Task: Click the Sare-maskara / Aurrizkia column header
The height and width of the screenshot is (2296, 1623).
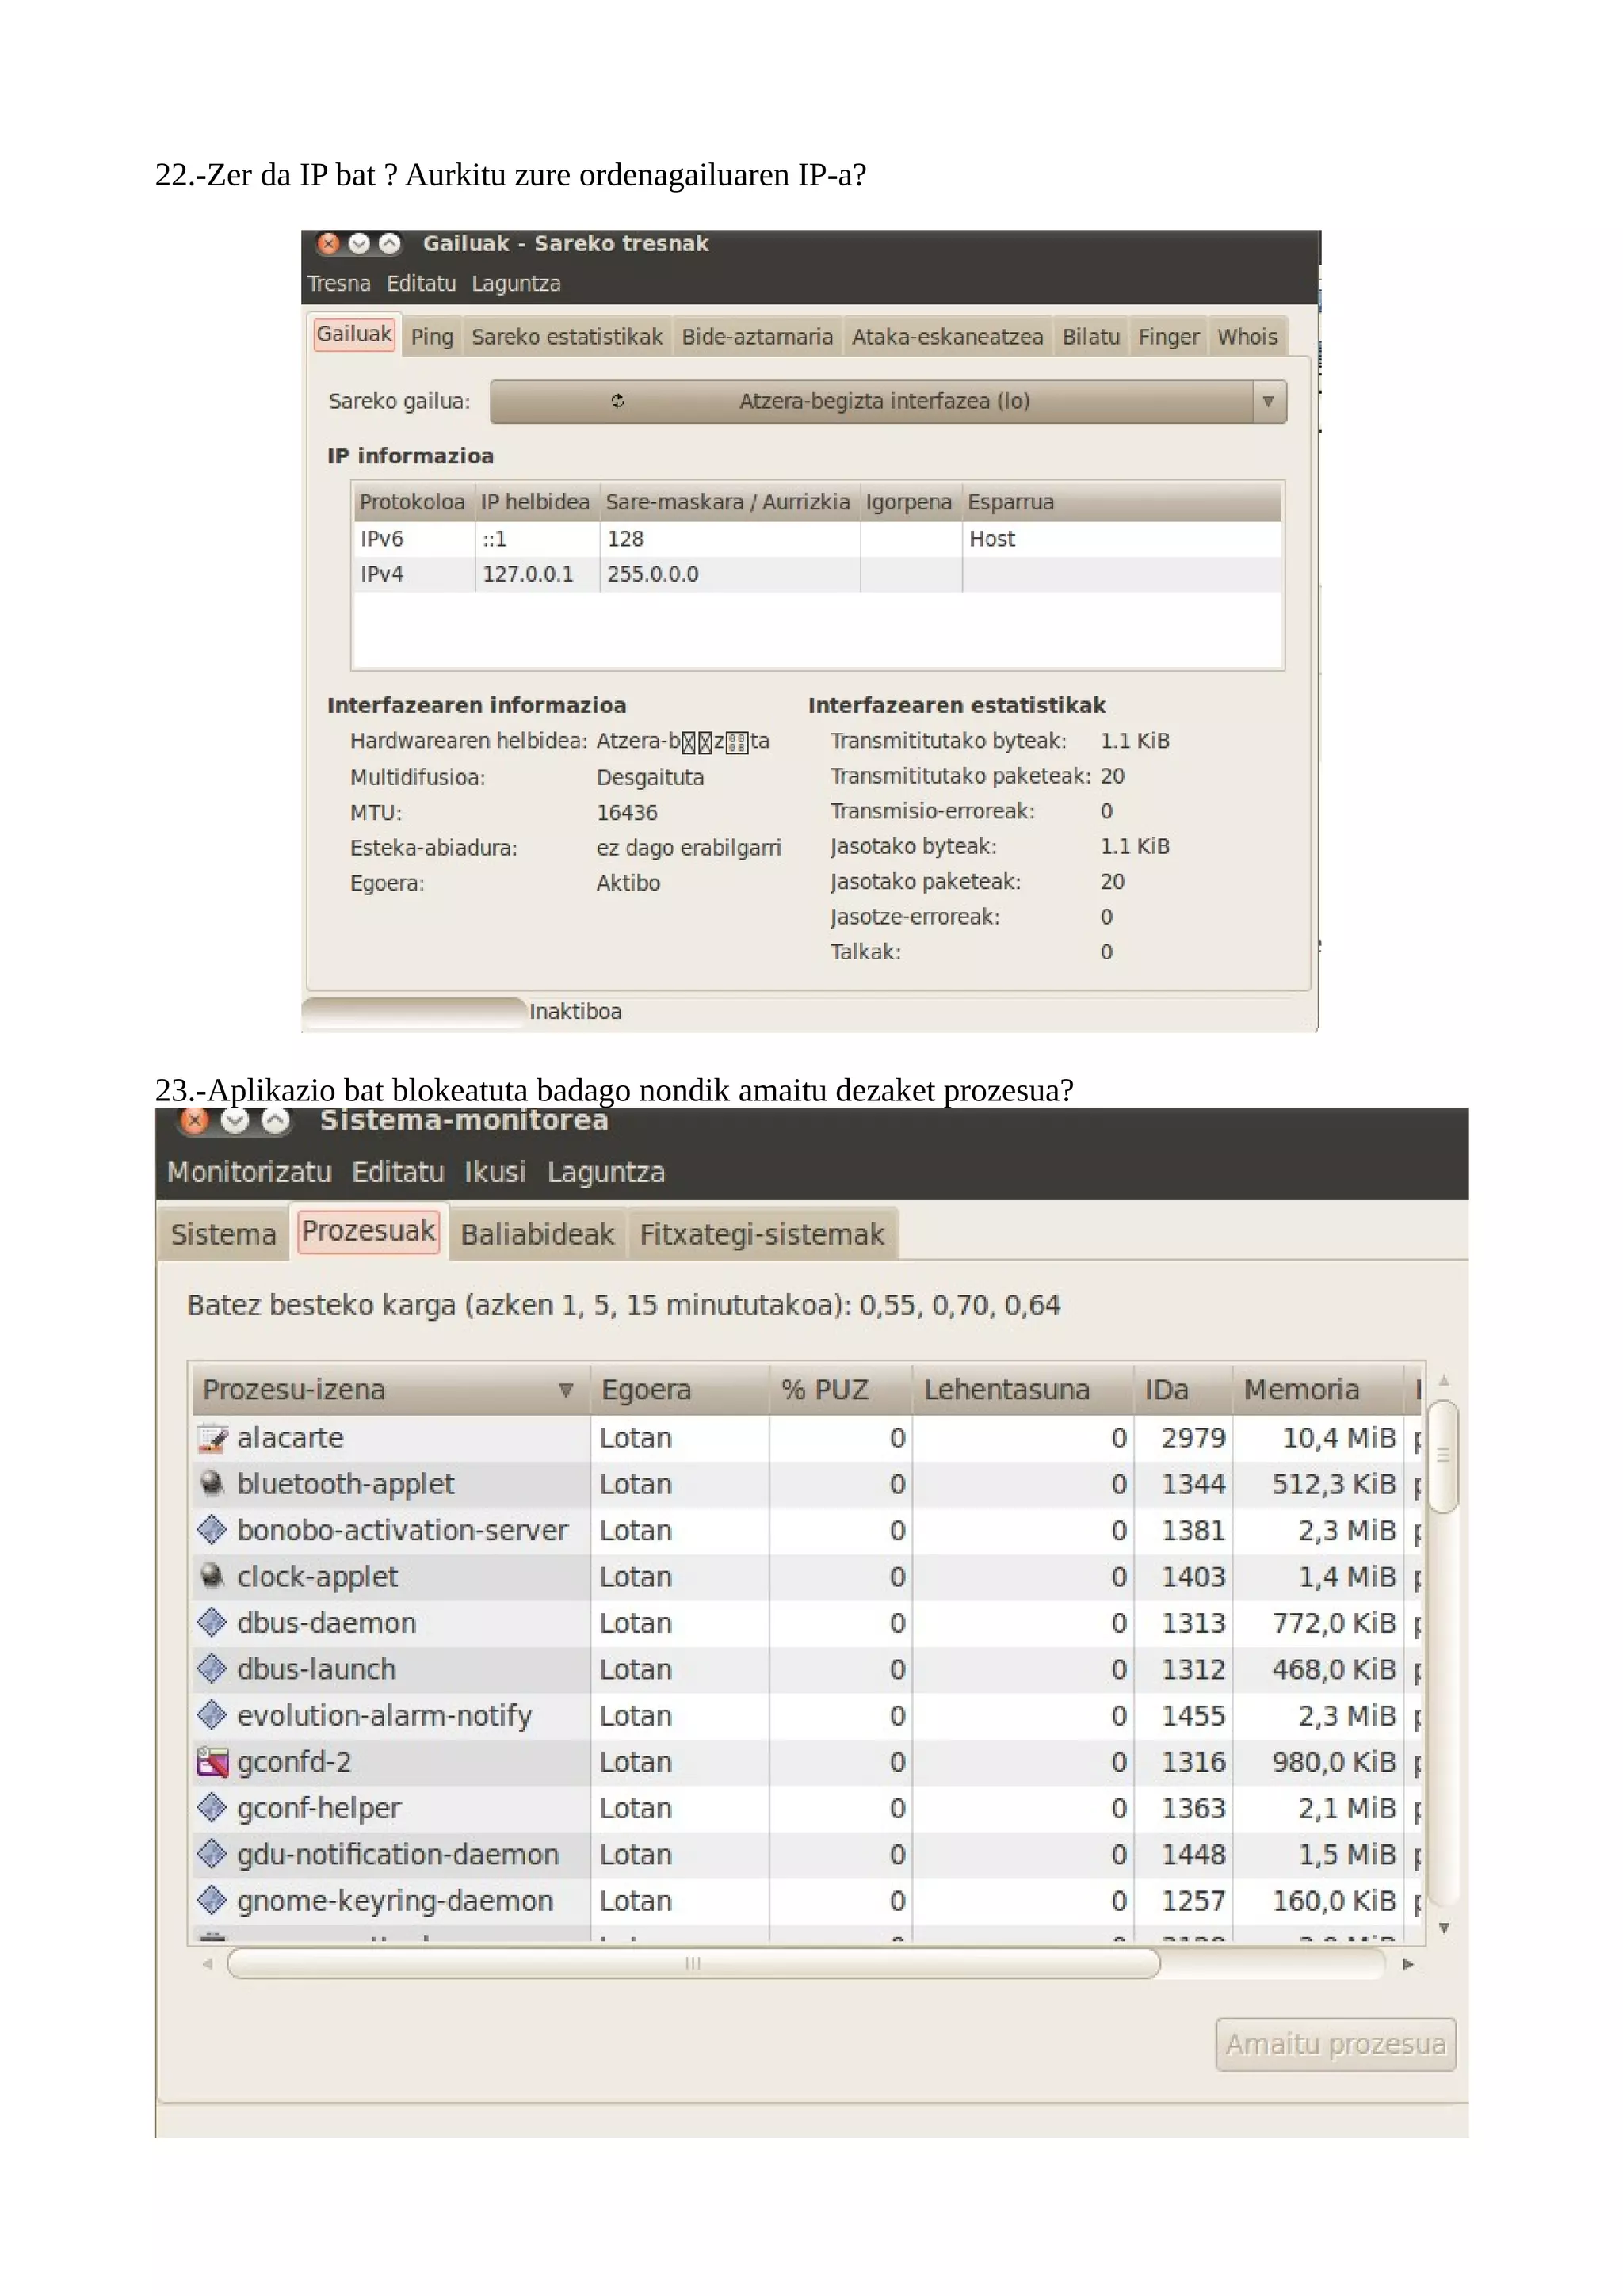Action: point(729,502)
